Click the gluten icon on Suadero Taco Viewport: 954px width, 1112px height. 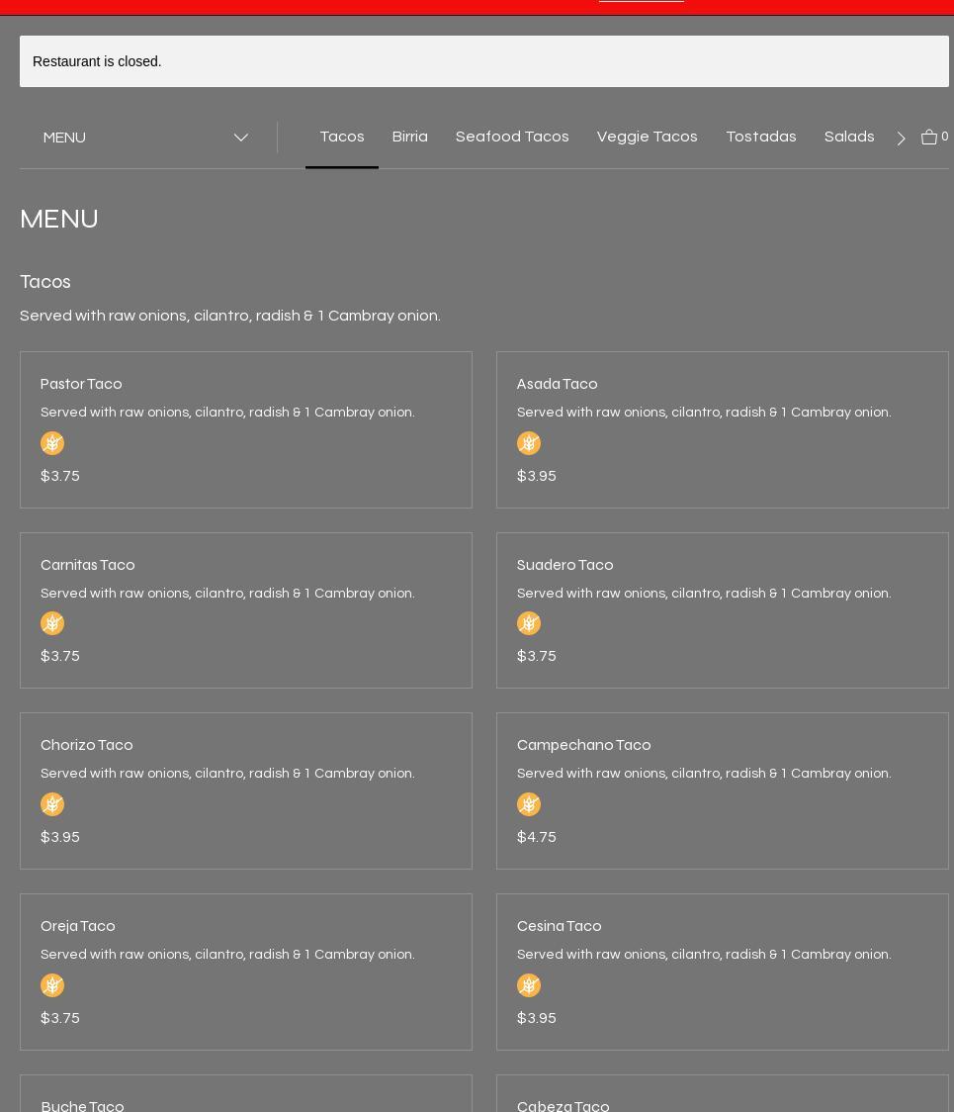coord(529,623)
